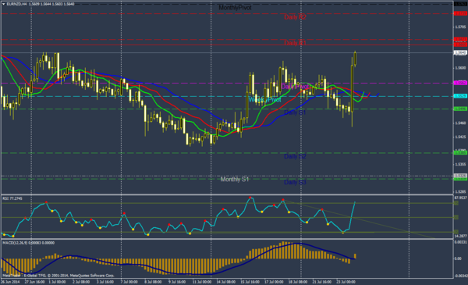Click the cyan WeeklyPivot label

point(264,99)
